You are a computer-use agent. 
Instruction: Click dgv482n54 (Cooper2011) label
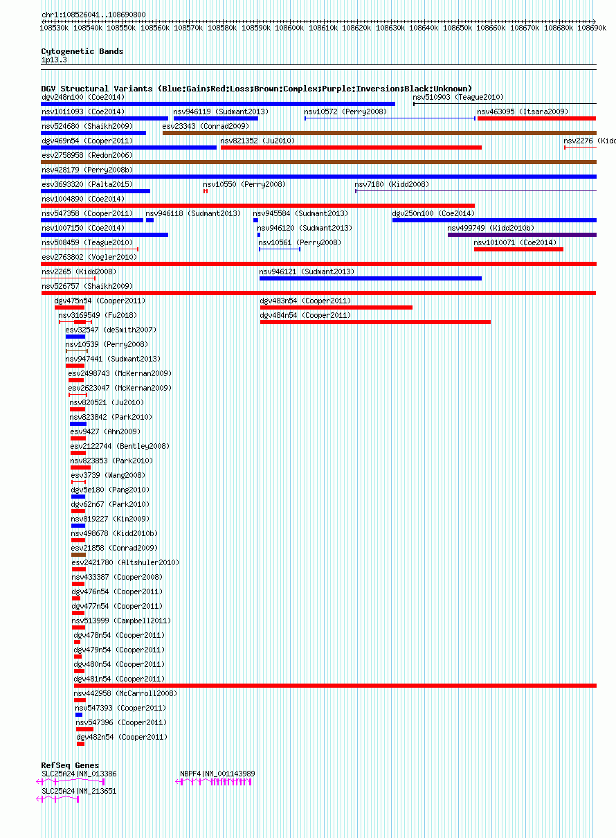click(122, 737)
